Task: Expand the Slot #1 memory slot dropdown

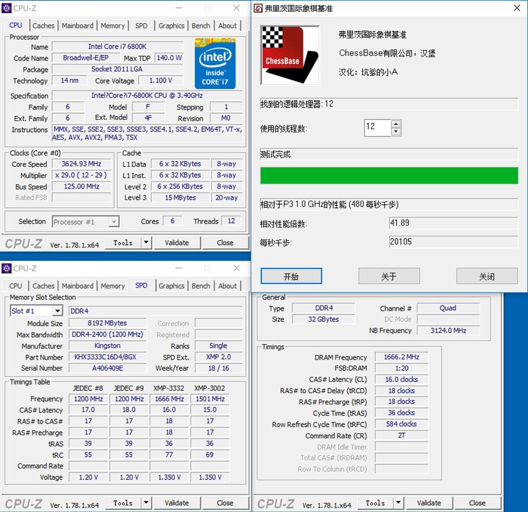Action: tap(57, 311)
